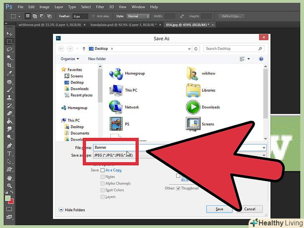This screenshot has height=228, width=304.
Task: Open the Organize dropdown menu
Action: (70, 59)
